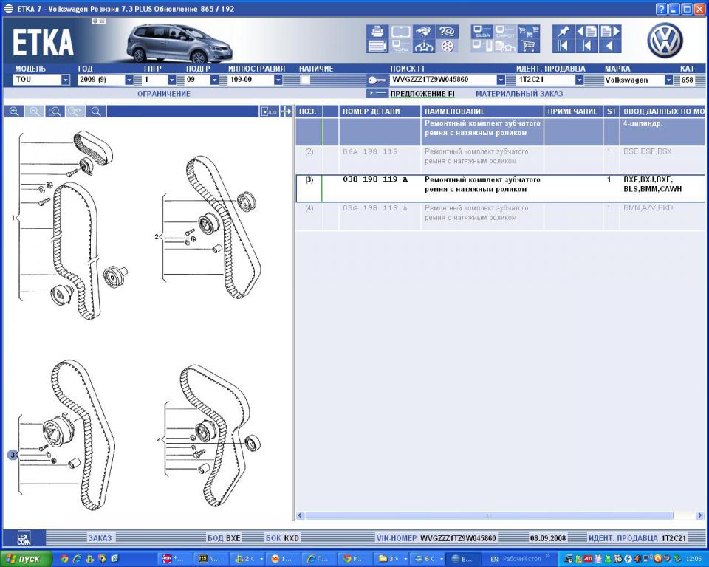Screen dimensions: 709x567
Task: Open the info person icon
Action: tap(424, 46)
